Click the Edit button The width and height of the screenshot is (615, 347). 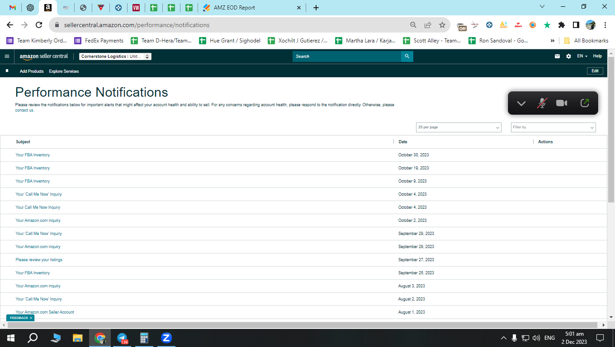(595, 71)
